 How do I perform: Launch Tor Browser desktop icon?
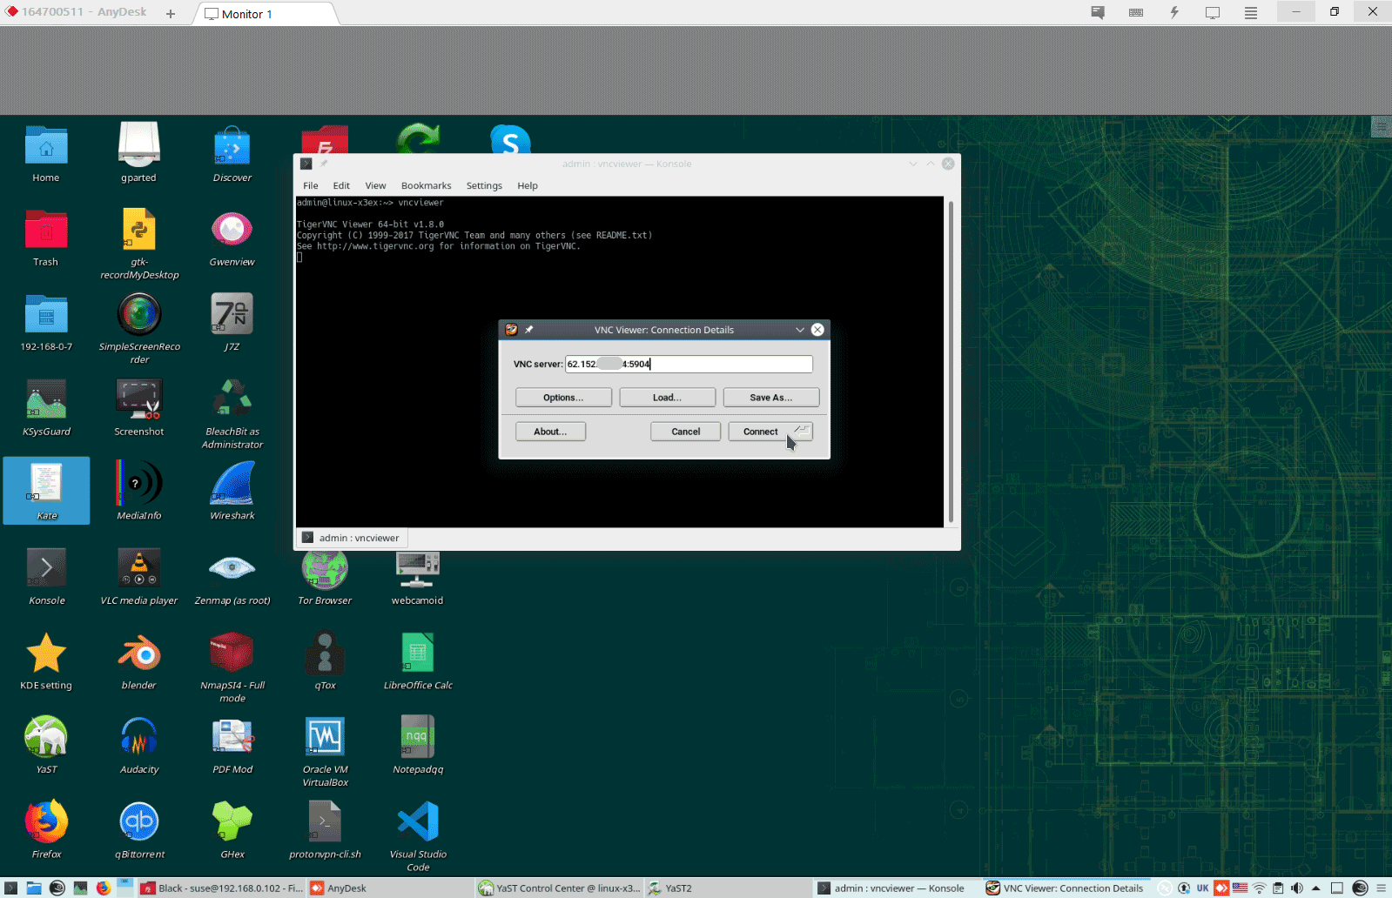(325, 577)
